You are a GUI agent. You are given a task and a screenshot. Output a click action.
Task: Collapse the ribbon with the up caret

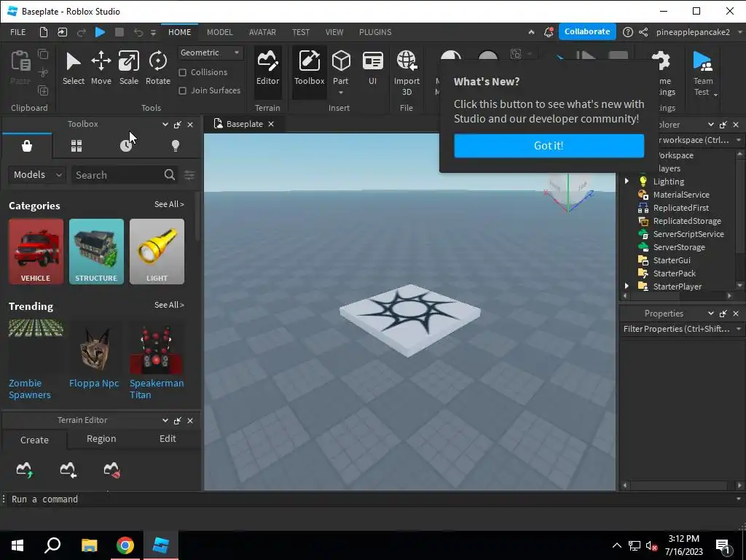[531, 32]
